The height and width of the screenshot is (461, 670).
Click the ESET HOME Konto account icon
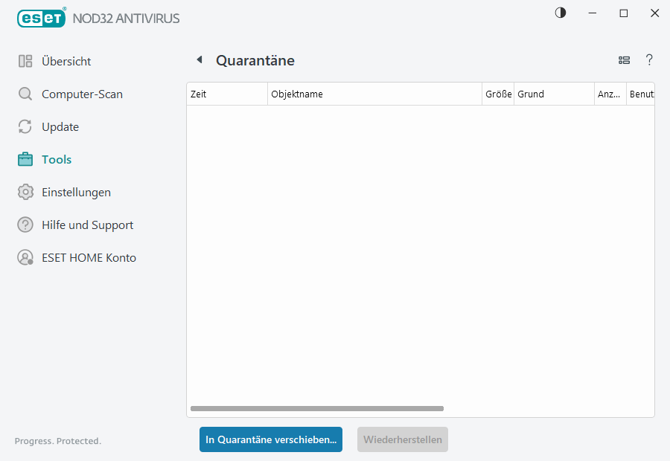tap(25, 257)
